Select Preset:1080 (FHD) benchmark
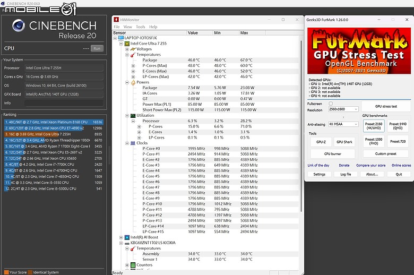414x275 pixels. pos(374,141)
